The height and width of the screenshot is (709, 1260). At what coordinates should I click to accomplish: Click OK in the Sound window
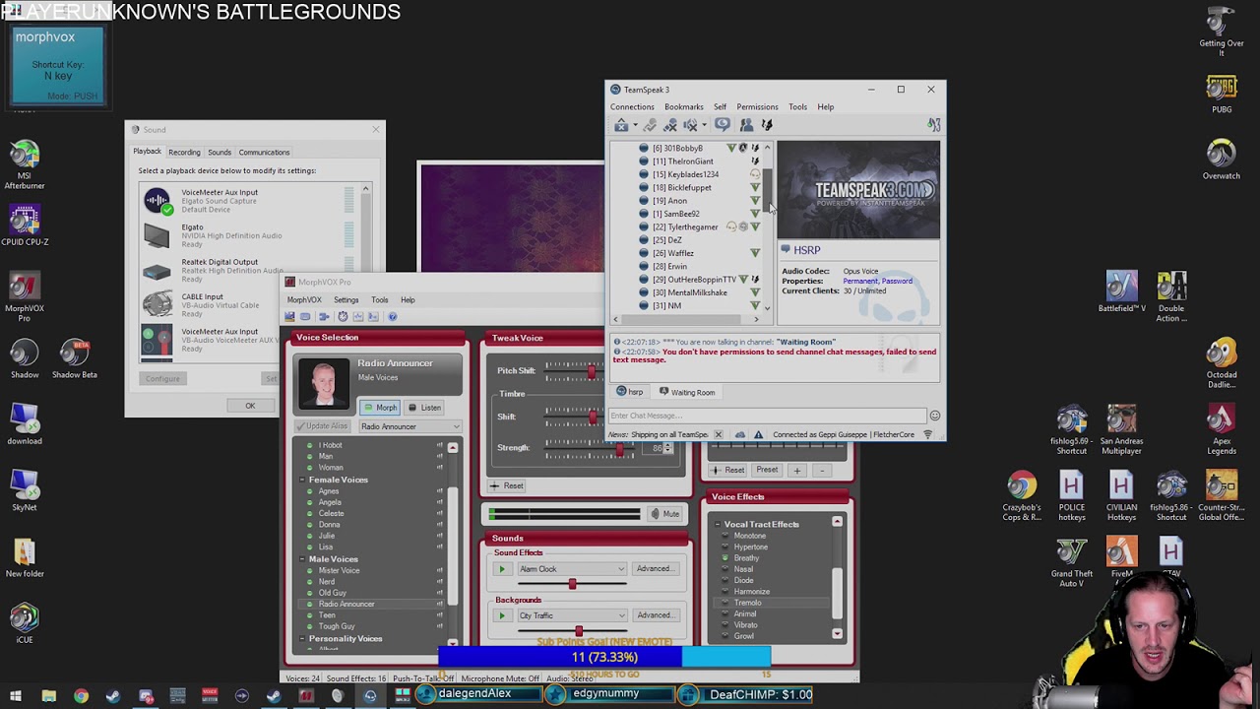(250, 406)
